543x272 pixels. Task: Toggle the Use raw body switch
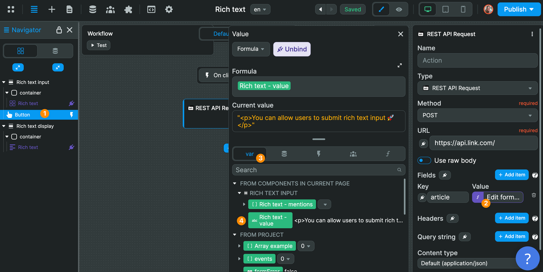[x=424, y=161]
